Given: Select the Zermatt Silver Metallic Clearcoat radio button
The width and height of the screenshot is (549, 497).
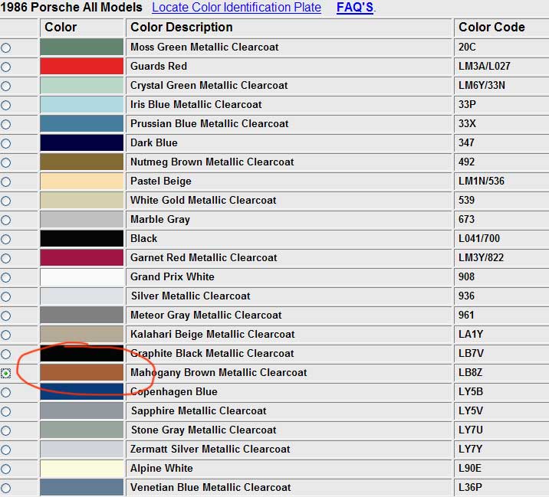Looking at the screenshot, I should tap(5, 450).
